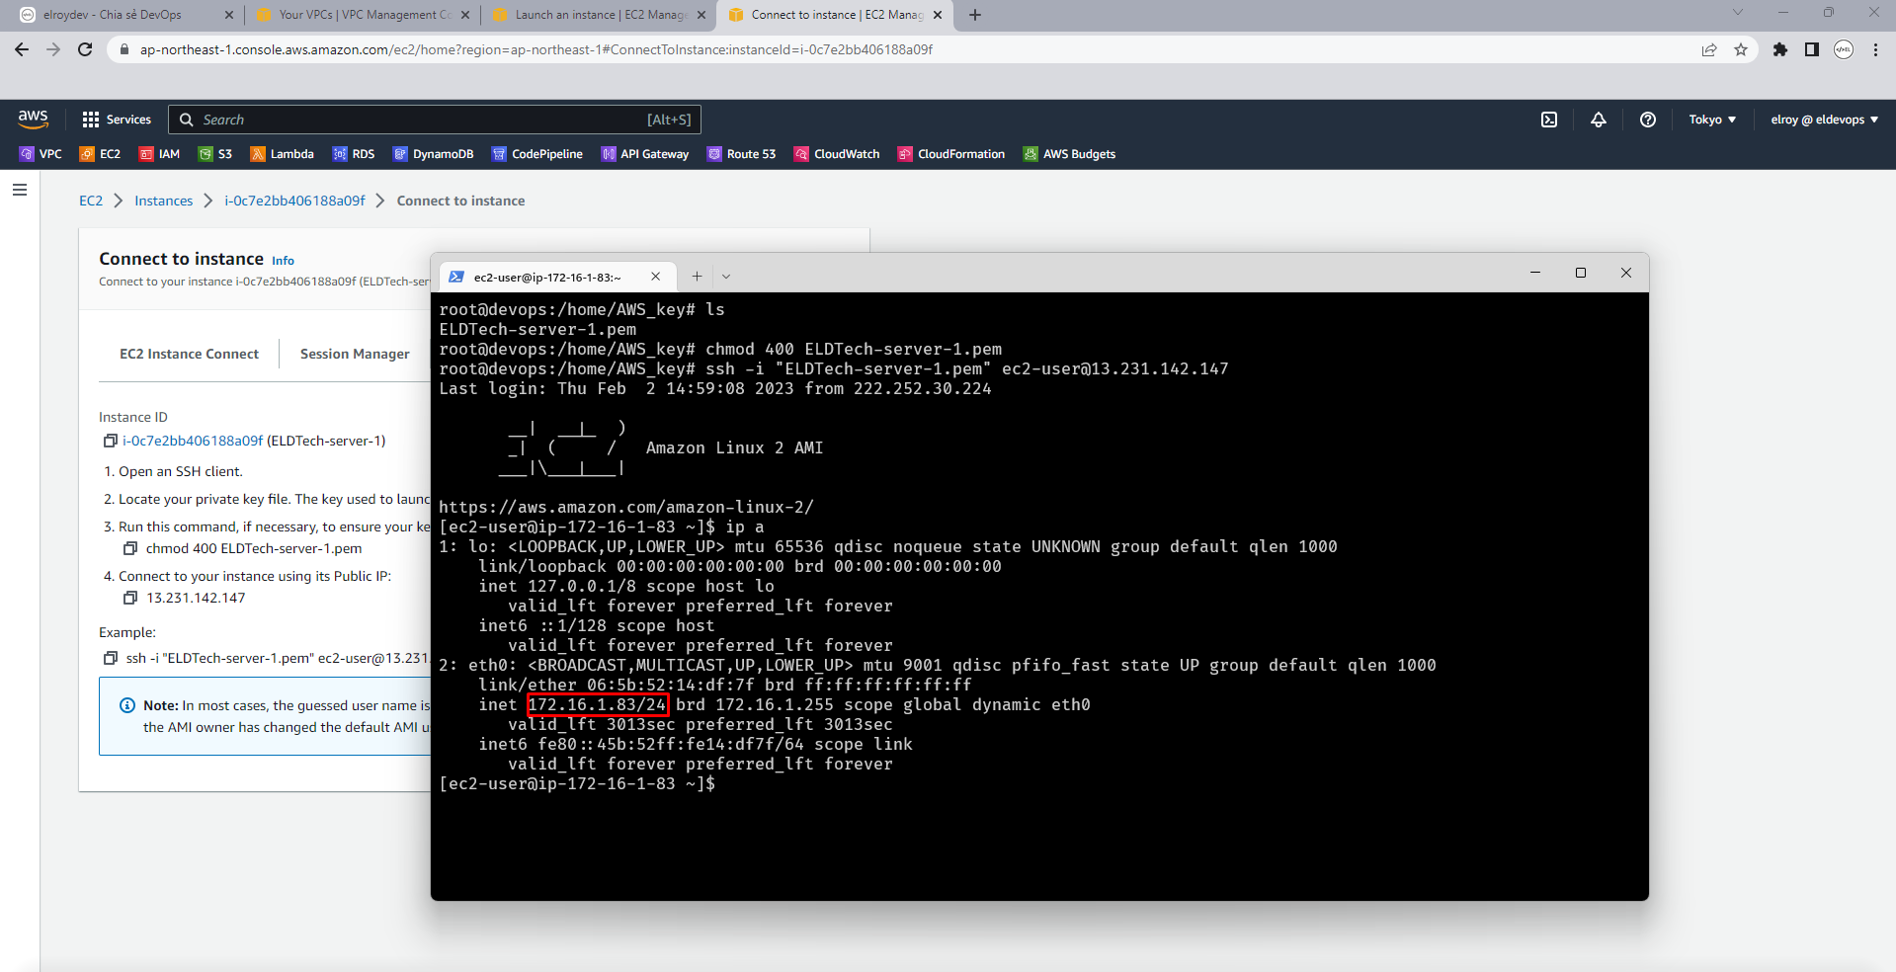Go to EC2 breadcrumb link

[x=91, y=201]
